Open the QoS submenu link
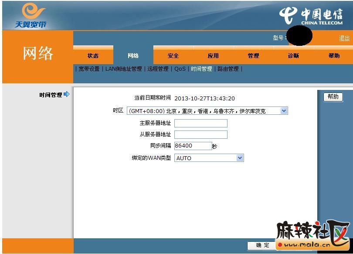Viewport: 353px width, 254px height. click(x=180, y=69)
